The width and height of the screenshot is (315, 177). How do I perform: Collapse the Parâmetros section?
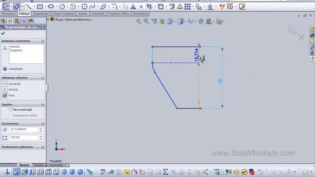point(43,123)
